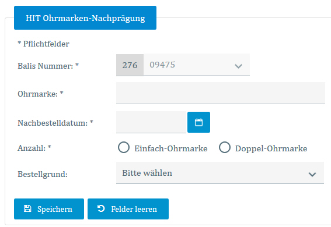Select the 09475 Balis number field
331x227 pixels.
[197, 65]
